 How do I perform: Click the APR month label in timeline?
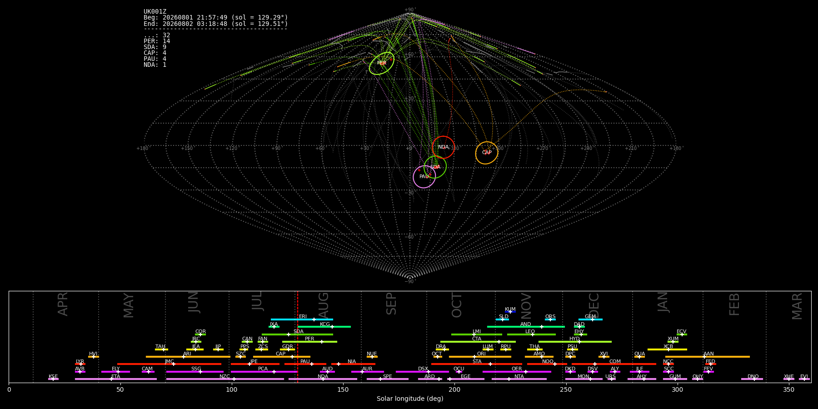pyautogui.click(x=63, y=304)
